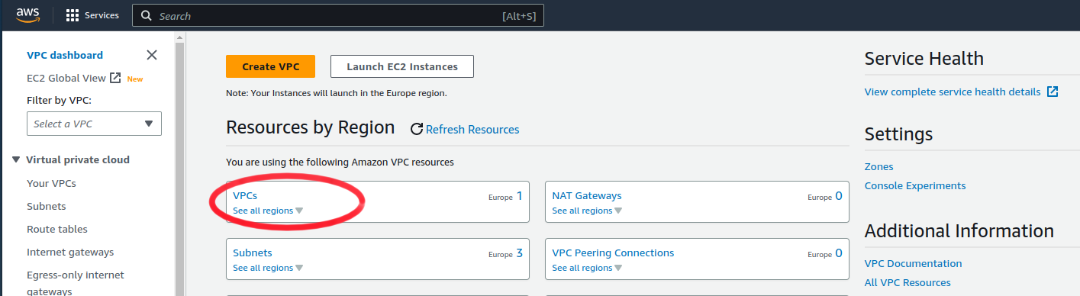Click the search magnifier icon
Image resolution: width=1080 pixels, height=296 pixels.
point(146,16)
